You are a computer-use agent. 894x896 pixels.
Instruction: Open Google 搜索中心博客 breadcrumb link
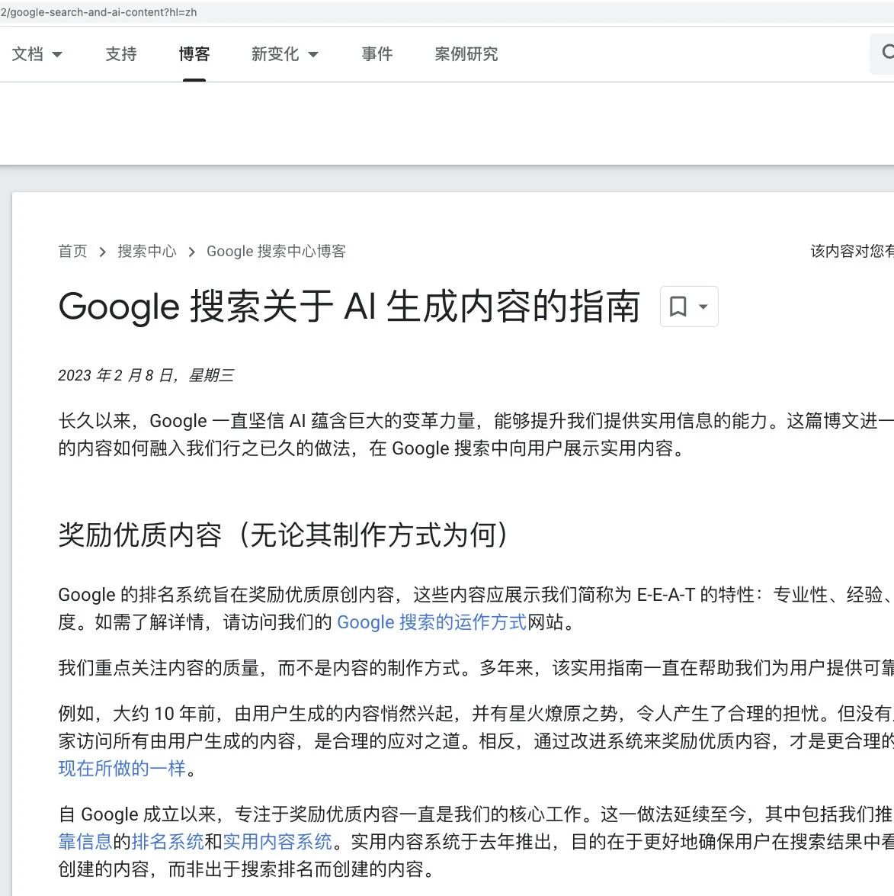coord(276,252)
